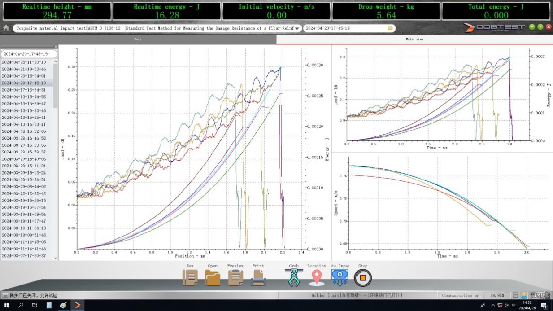This screenshot has width=553, height=311.
Task: Click the Drop weight readout
Action: tap(386, 11)
